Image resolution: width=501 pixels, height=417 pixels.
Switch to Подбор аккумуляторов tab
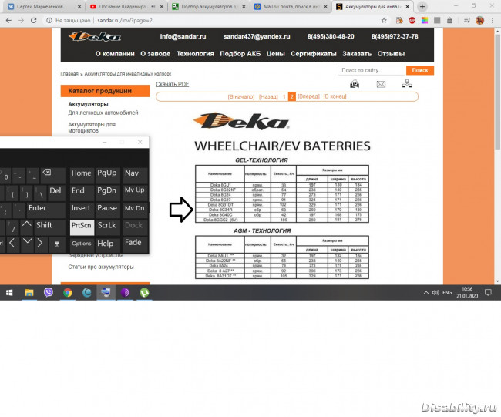click(x=210, y=6)
